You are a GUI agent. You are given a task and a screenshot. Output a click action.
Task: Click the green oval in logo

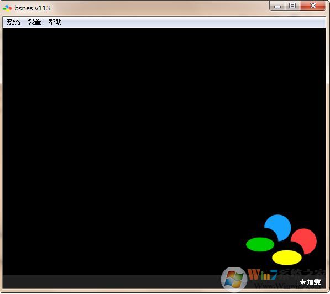(260, 245)
